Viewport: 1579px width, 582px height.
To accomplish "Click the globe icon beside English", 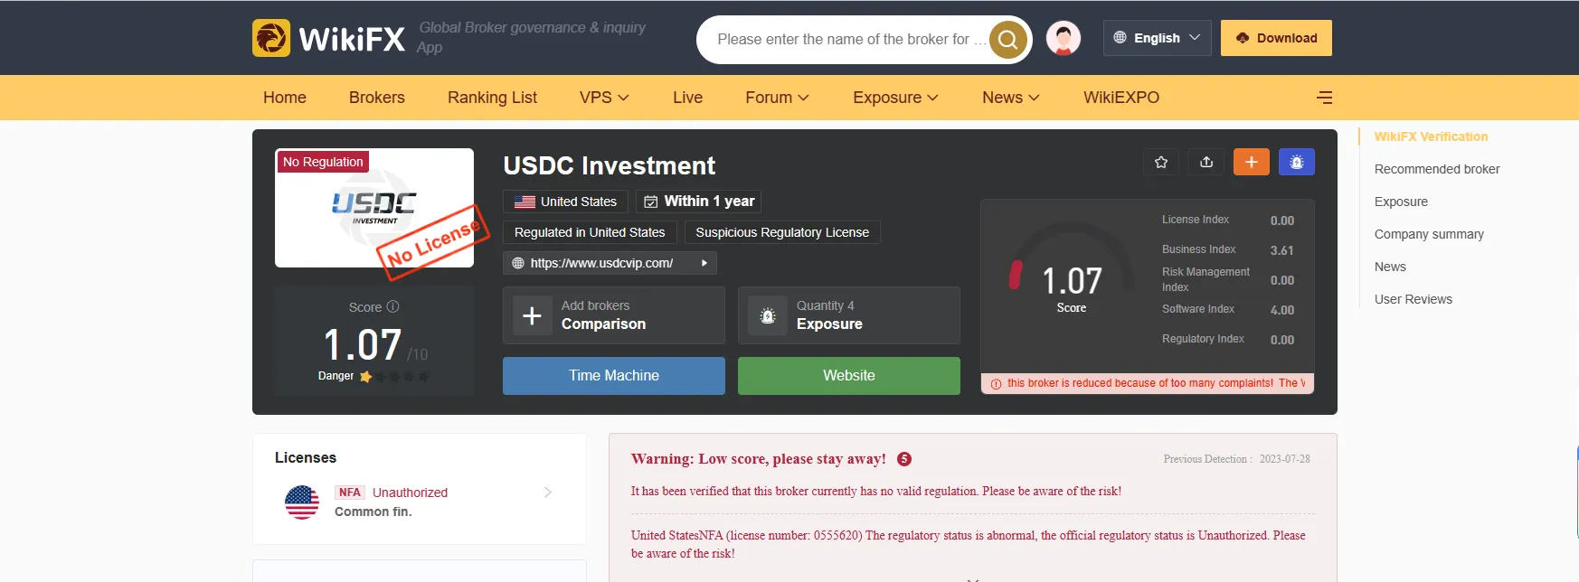I will [1120, 38].
